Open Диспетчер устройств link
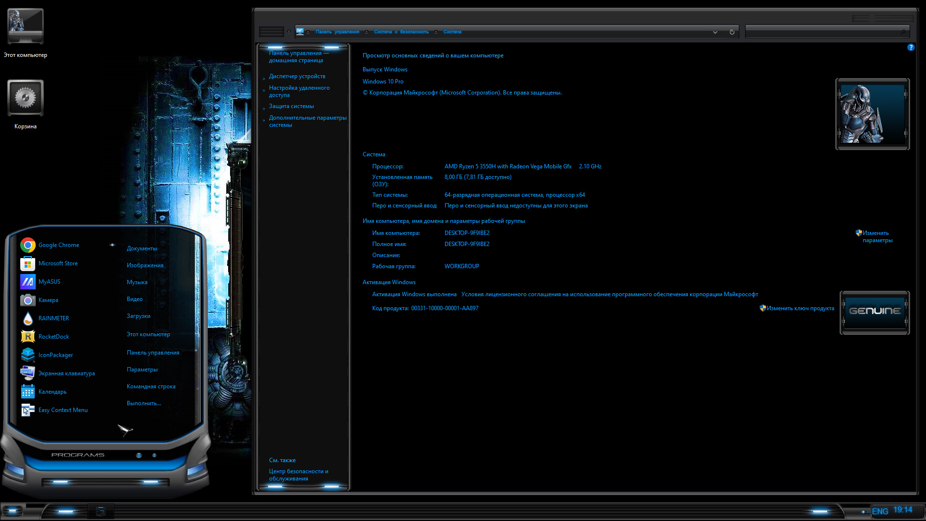 (297, 76)
